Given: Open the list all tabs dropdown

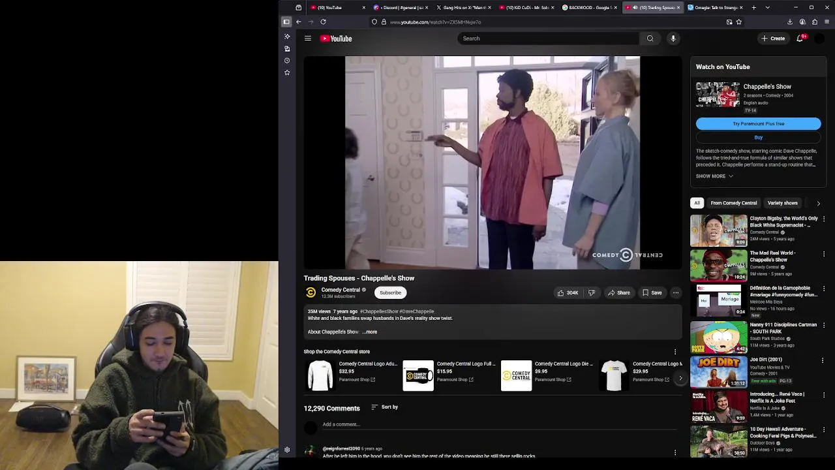Looking at the screenshot, I should click(767, 7).
